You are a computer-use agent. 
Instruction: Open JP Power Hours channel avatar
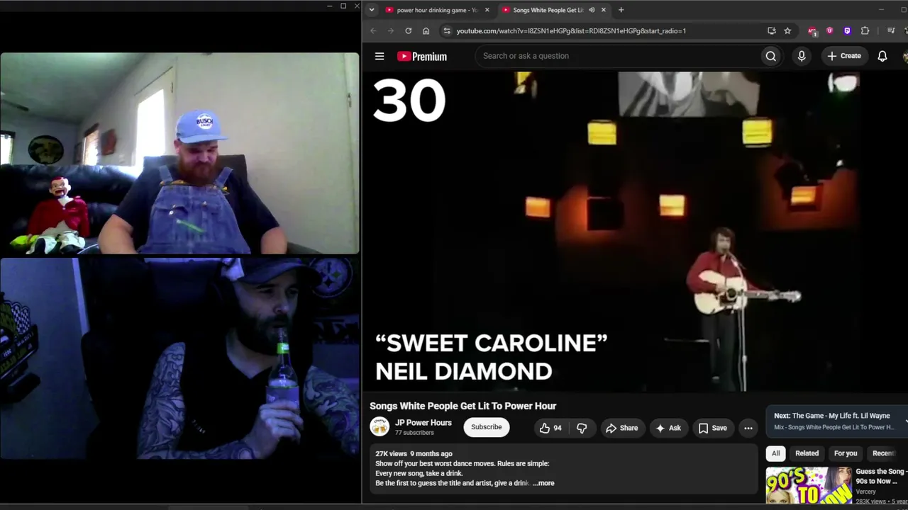tap(380, 426)
